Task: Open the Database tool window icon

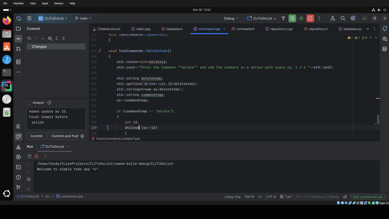Action: coord(385,49)
